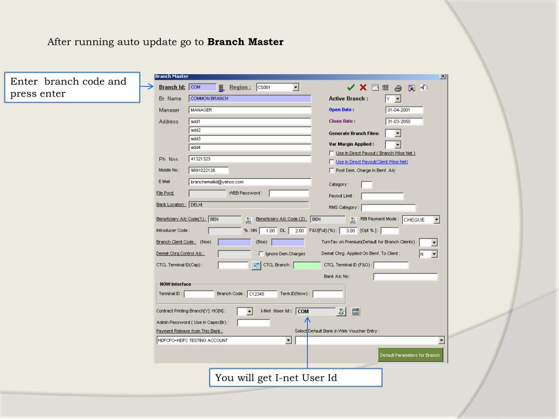Open the form view toolbar icon
This screenshot has width=559, height=419.
tap(375, 88)
